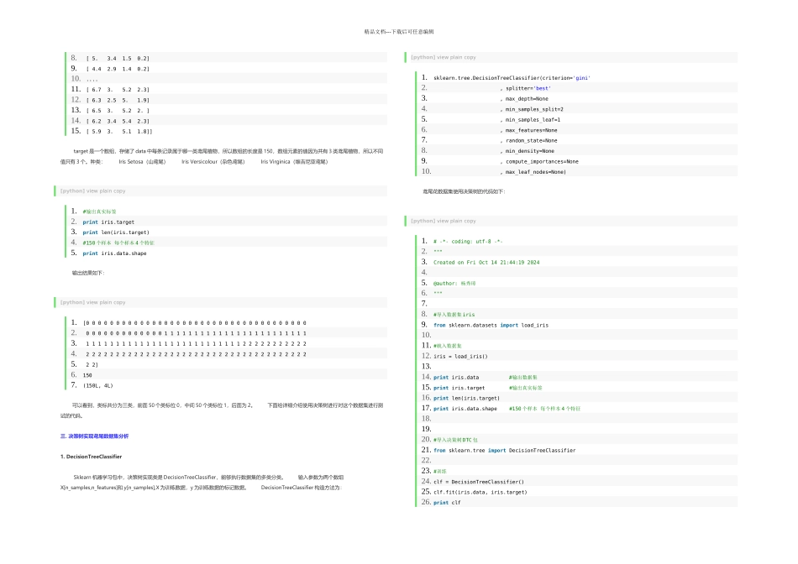
Task: Click the bold heading '1. DecisionTreeClassifier'
Action: click(91, 457)
